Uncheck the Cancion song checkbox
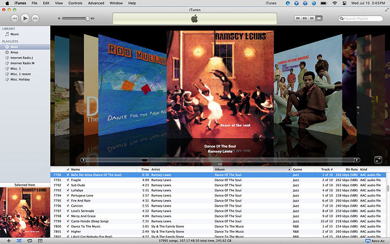Screen dimensions: 390x244 (x=68, y=206)
